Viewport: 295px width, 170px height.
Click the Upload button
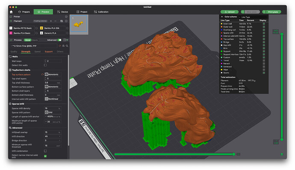[x=230, y=12]
